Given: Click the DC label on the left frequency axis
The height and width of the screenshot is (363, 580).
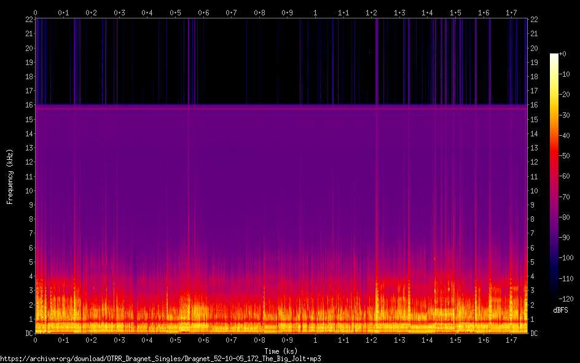Looking at the screenshot, I should (28, 333).
